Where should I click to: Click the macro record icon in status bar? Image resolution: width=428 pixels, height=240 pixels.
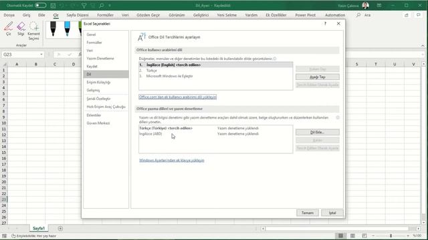tap(5, 236)
